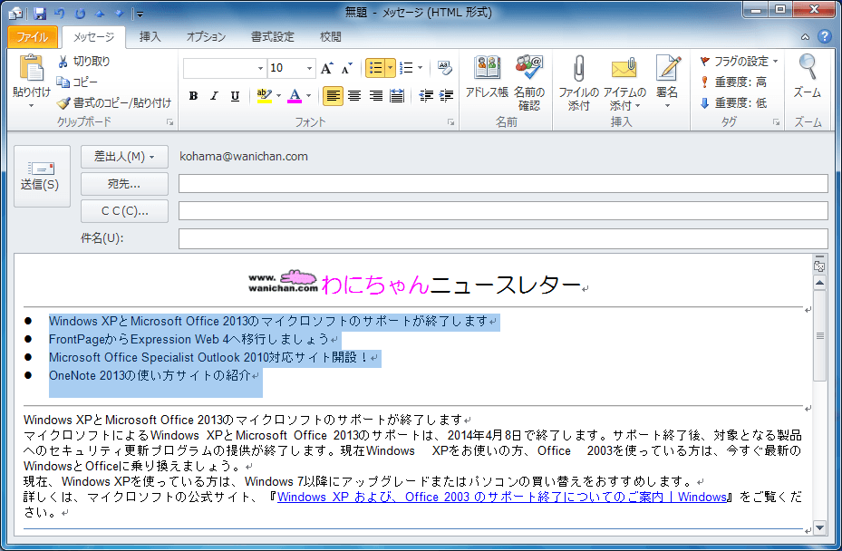
Task: Go to next item arrow
Action: (120, 13)
